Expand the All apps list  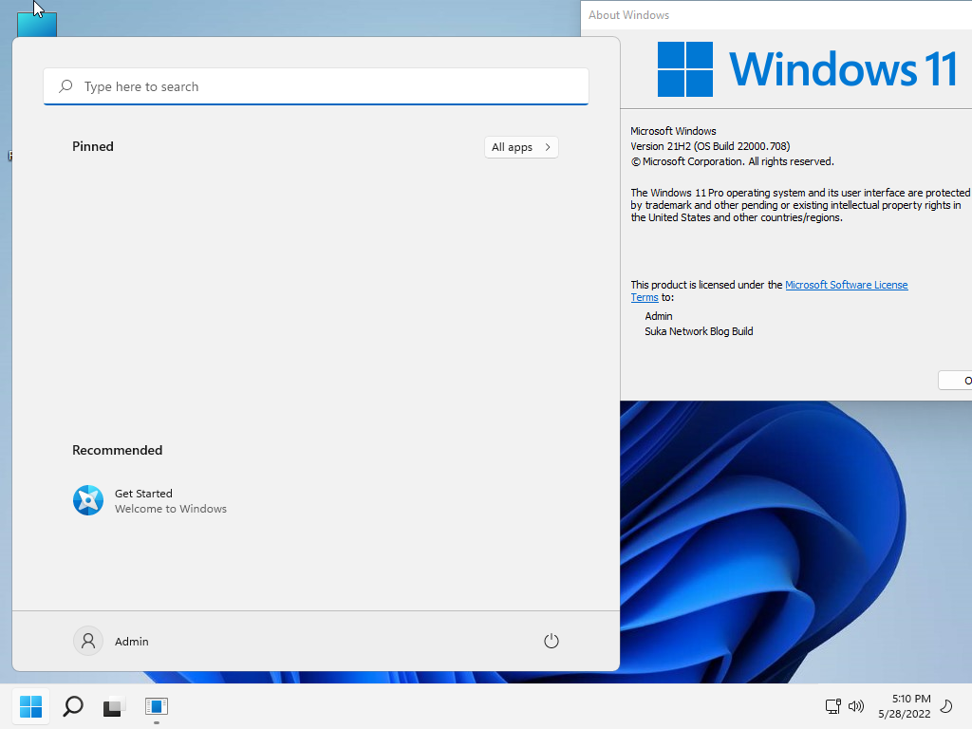pos(521,147)
